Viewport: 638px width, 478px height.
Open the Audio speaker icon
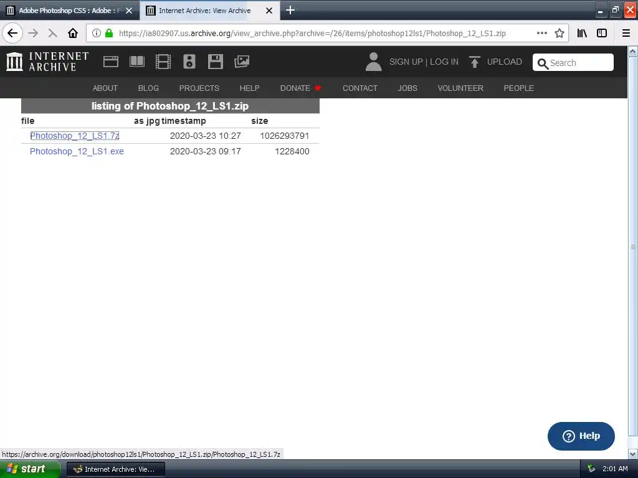[189, 62]
